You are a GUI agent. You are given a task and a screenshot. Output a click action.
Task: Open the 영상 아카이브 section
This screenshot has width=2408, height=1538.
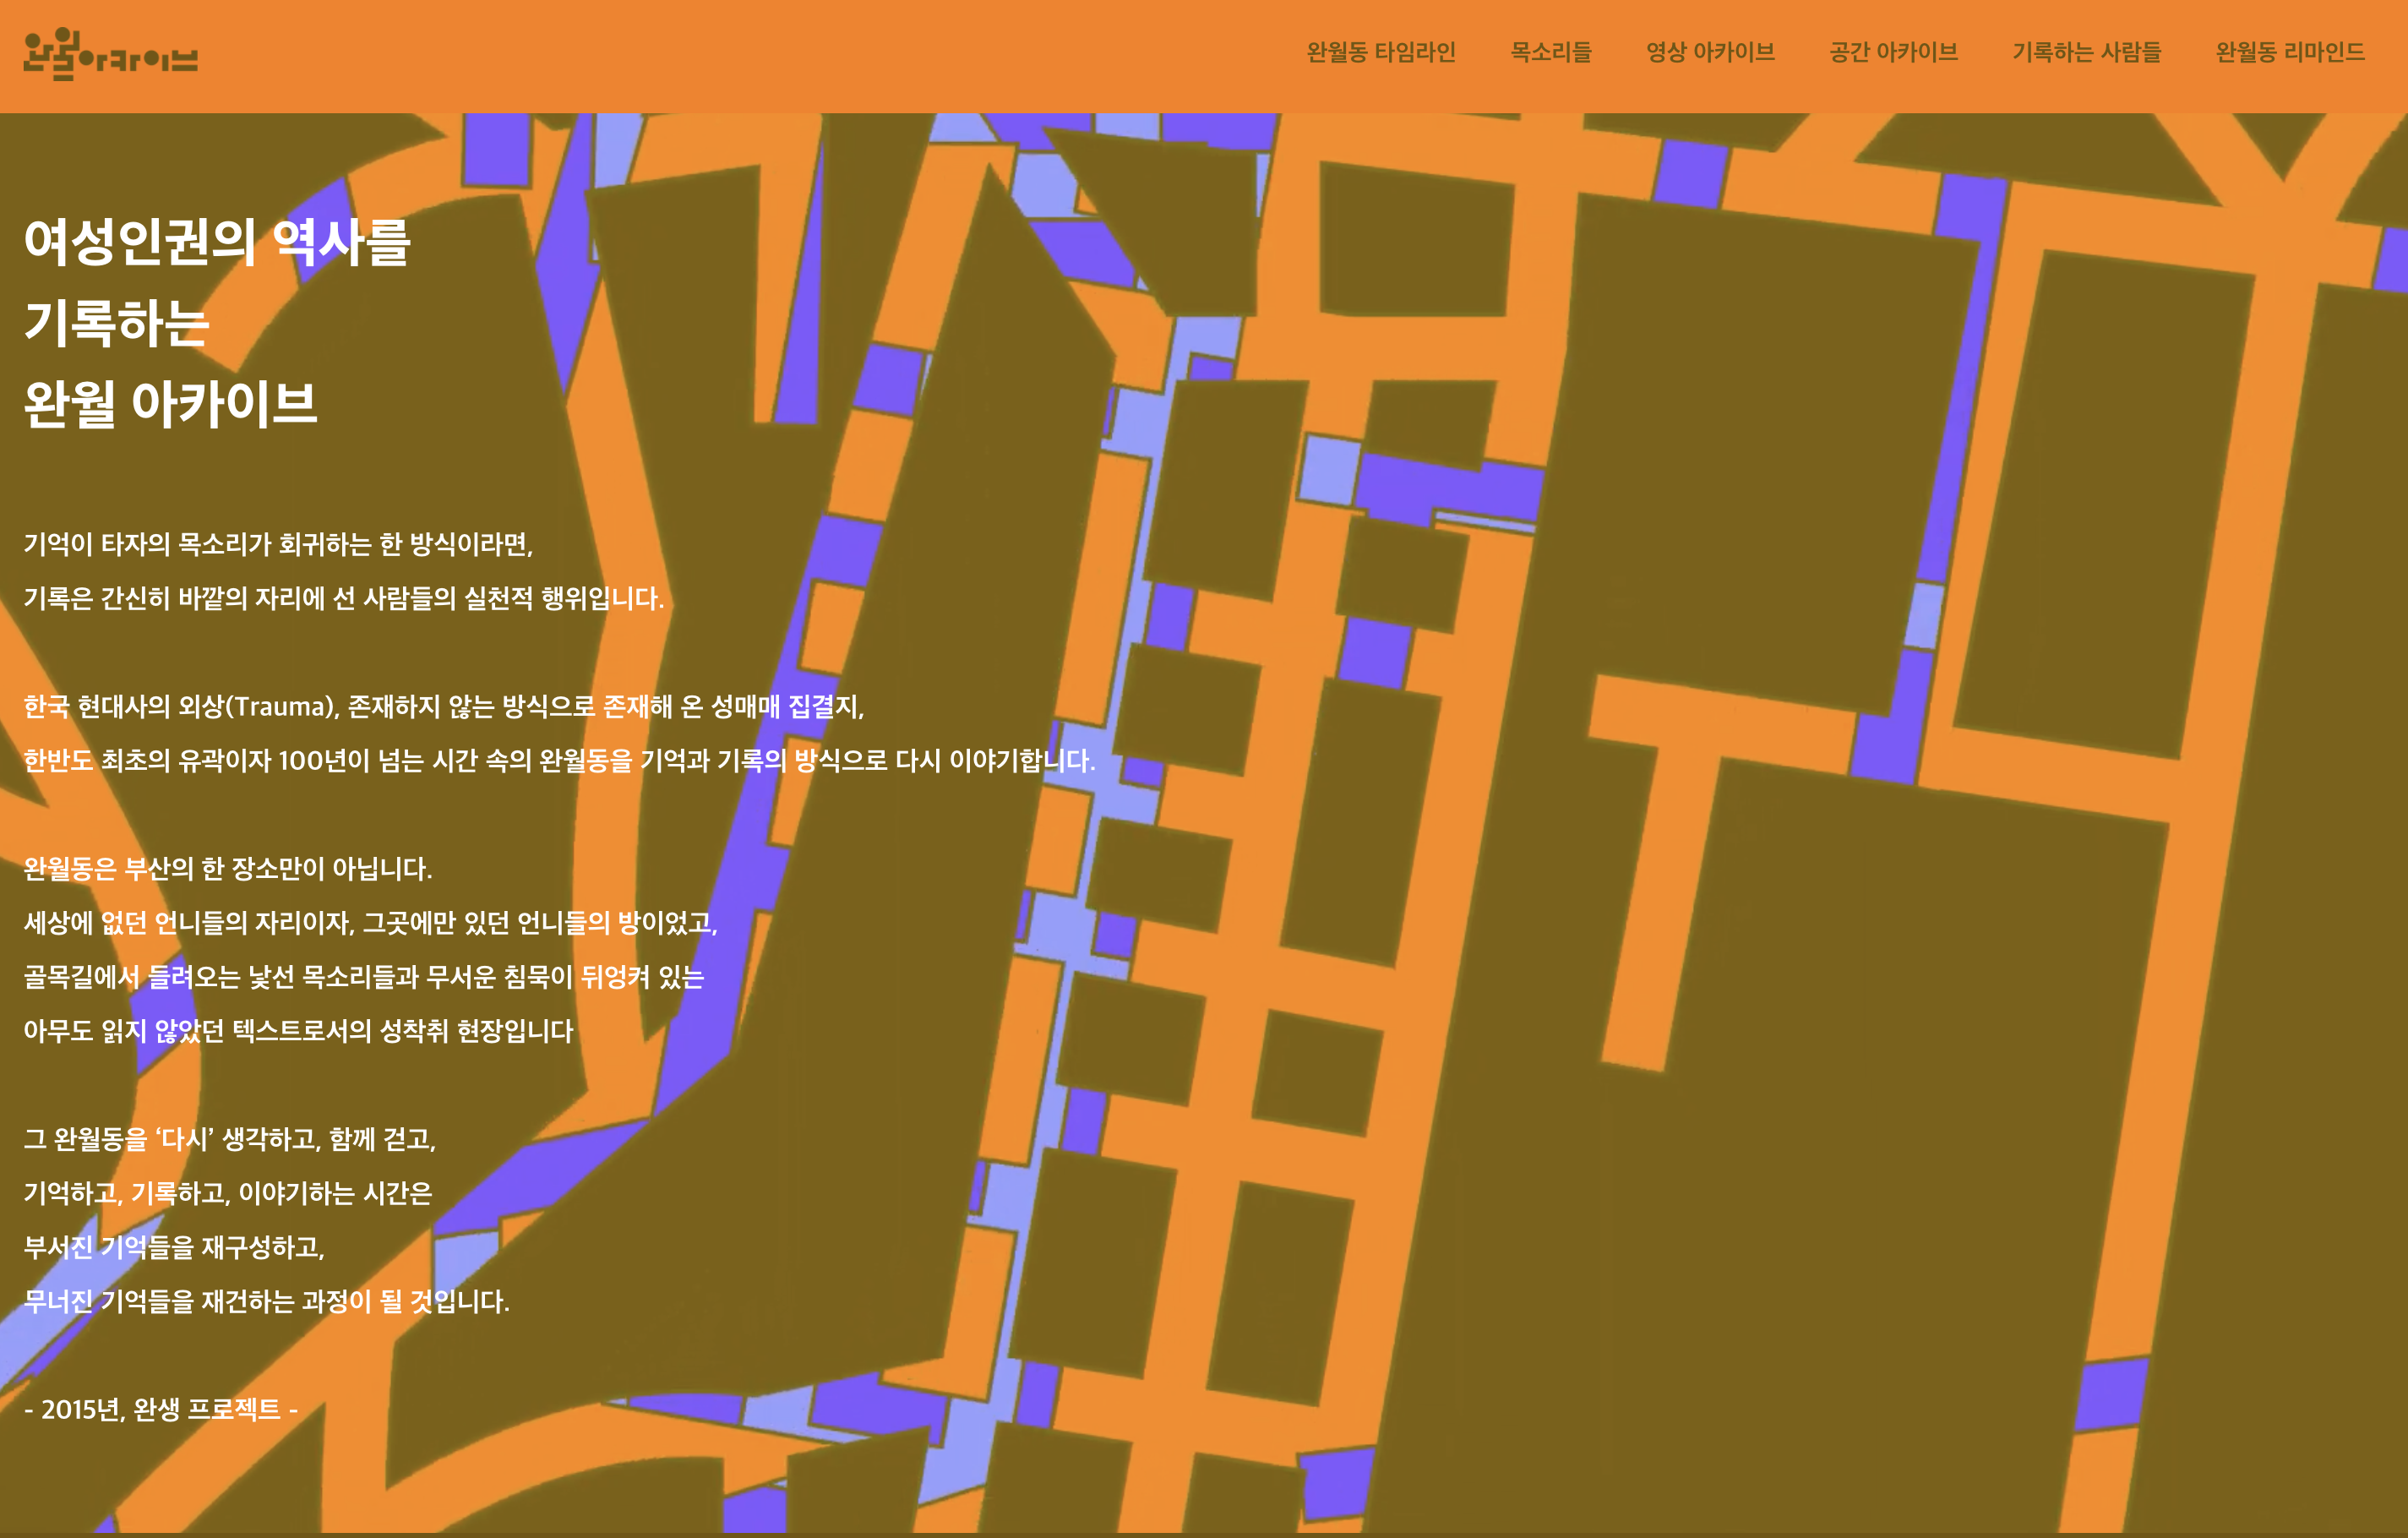pos(1710,52)
